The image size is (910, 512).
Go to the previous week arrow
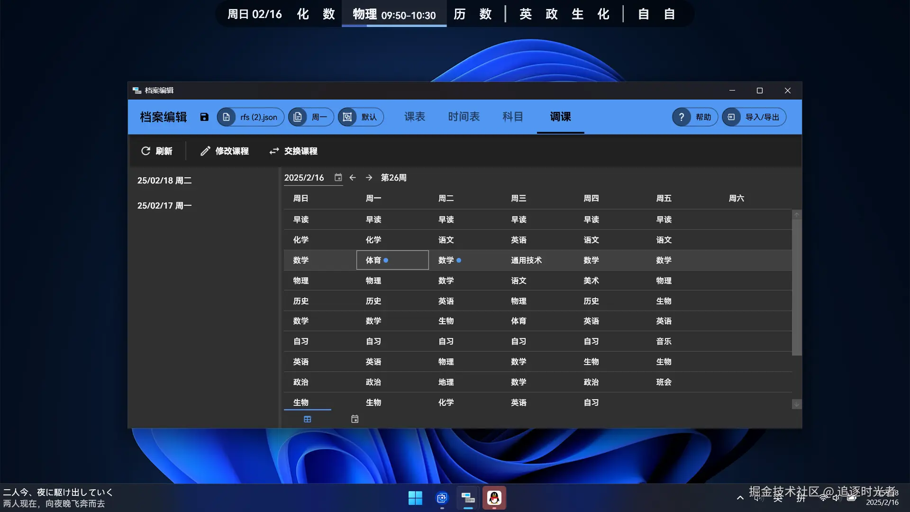(x=353, y=177)
